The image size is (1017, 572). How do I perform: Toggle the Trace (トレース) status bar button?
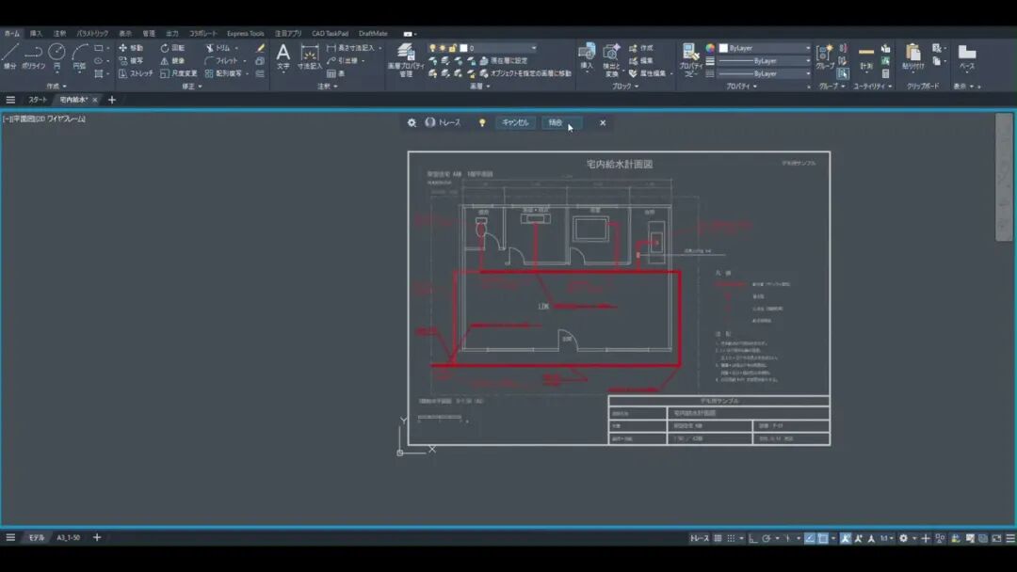click(699, 538)
